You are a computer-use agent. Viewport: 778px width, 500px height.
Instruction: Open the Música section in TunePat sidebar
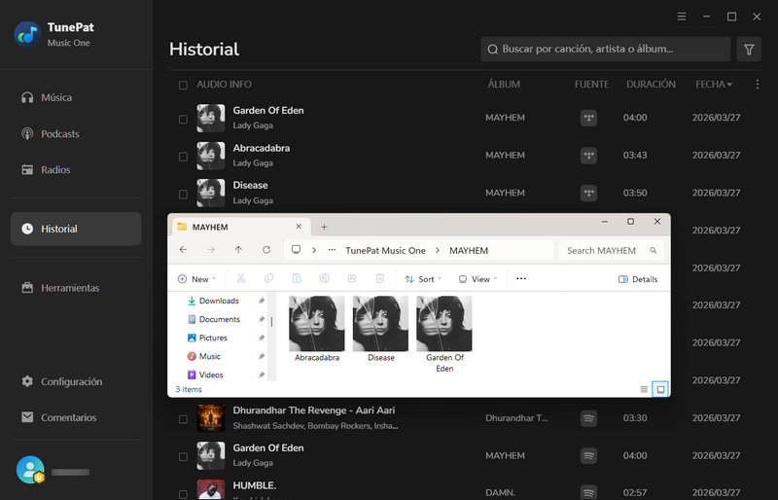pyautogui.click(x=47, y=97)
